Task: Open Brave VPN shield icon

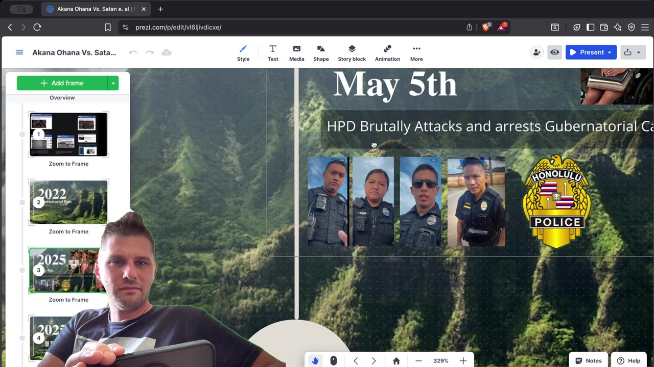Action: pos(632,27)
